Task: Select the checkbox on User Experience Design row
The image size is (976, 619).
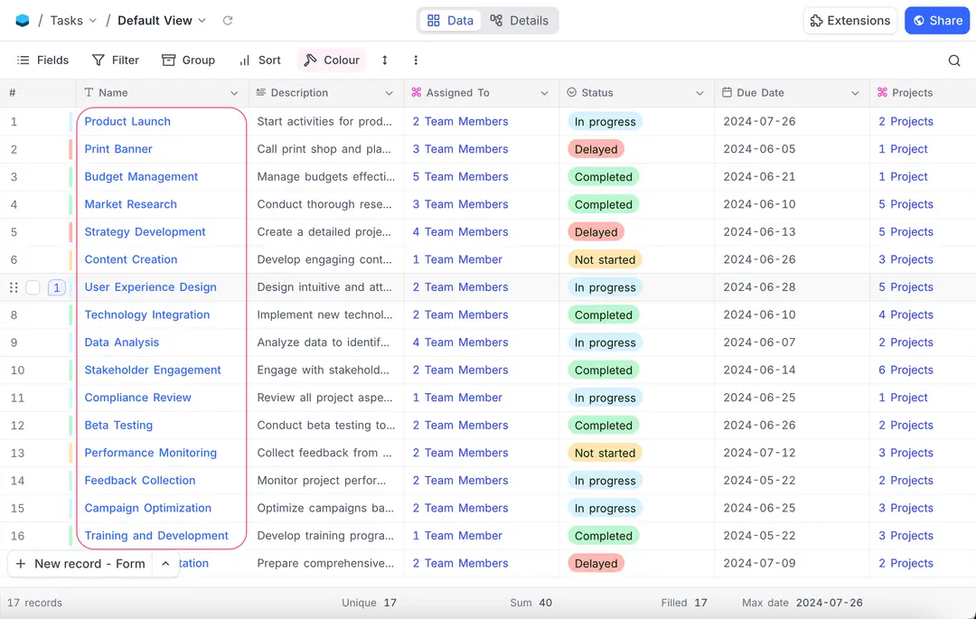Action: 33,287
